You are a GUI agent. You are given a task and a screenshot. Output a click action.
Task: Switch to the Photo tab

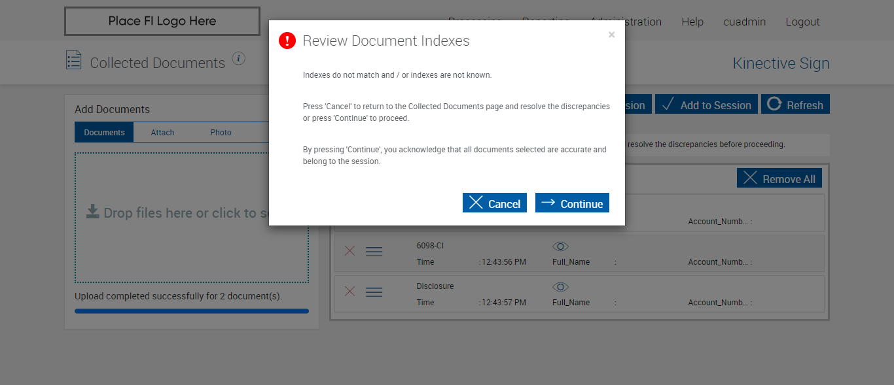pos(221,132)
